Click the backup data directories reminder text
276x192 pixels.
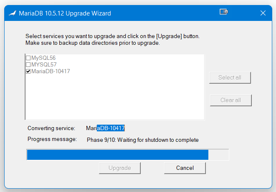tap(93, 43)
